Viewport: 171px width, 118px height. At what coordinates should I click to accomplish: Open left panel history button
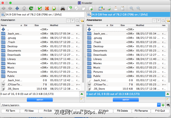(77, 21)
